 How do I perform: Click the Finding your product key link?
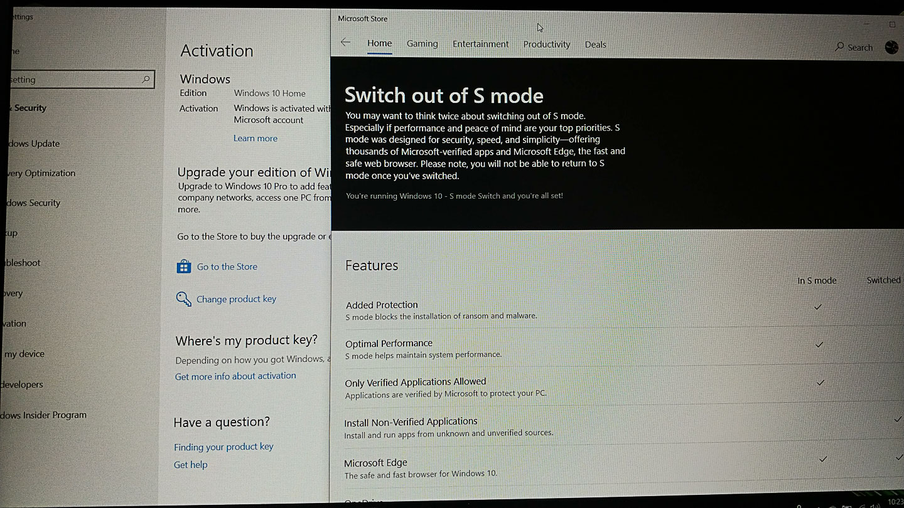(223, 447)
